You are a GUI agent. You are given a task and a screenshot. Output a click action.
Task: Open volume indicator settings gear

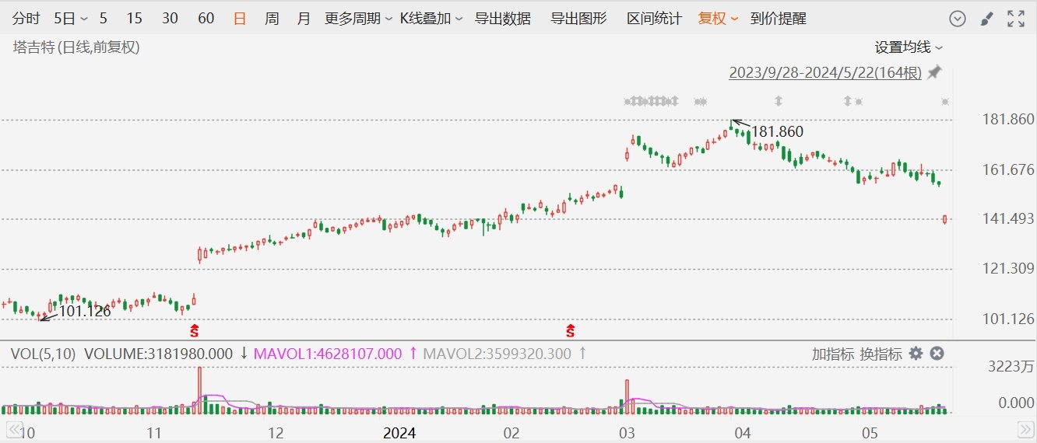tap(916, 354)
